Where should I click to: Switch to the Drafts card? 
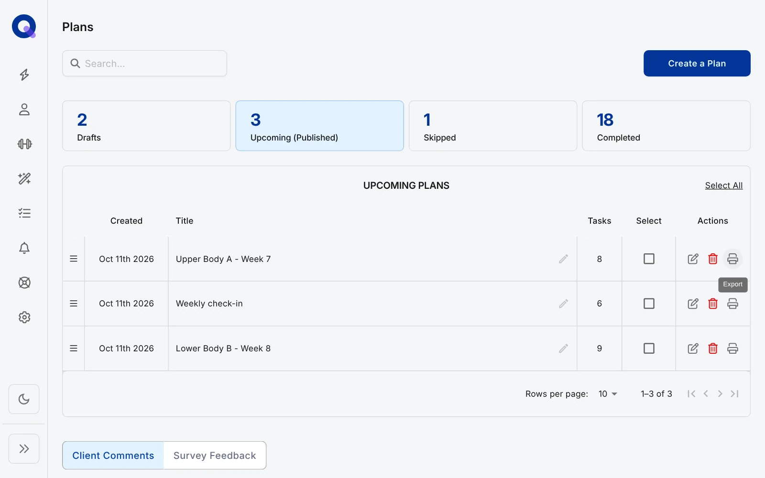(146, 126)
